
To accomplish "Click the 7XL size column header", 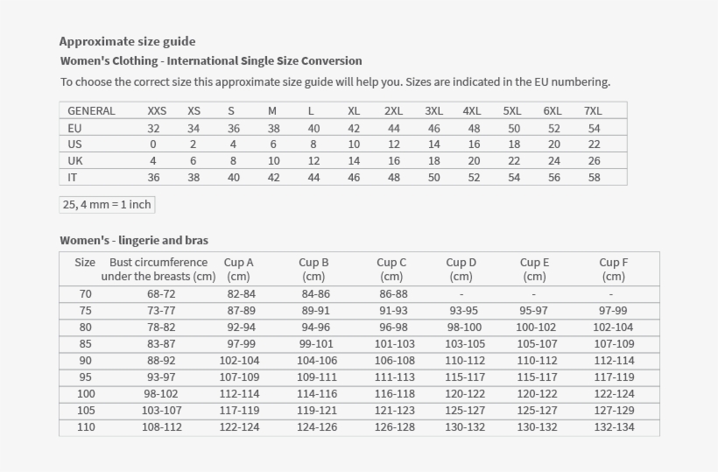I will (x=593, y=110).
